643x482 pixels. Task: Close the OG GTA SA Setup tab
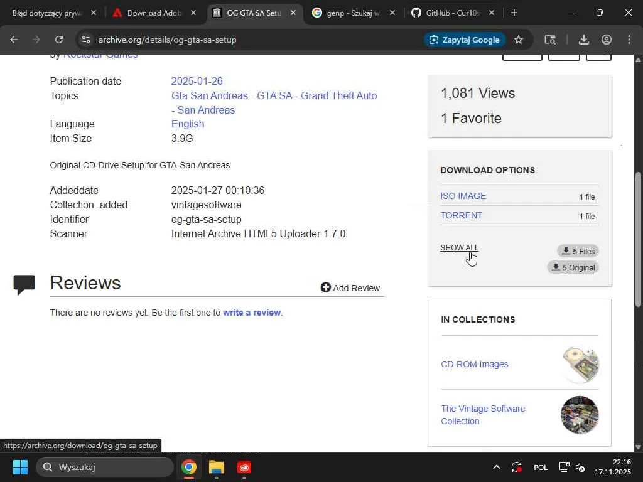click(x=293, y=13)
